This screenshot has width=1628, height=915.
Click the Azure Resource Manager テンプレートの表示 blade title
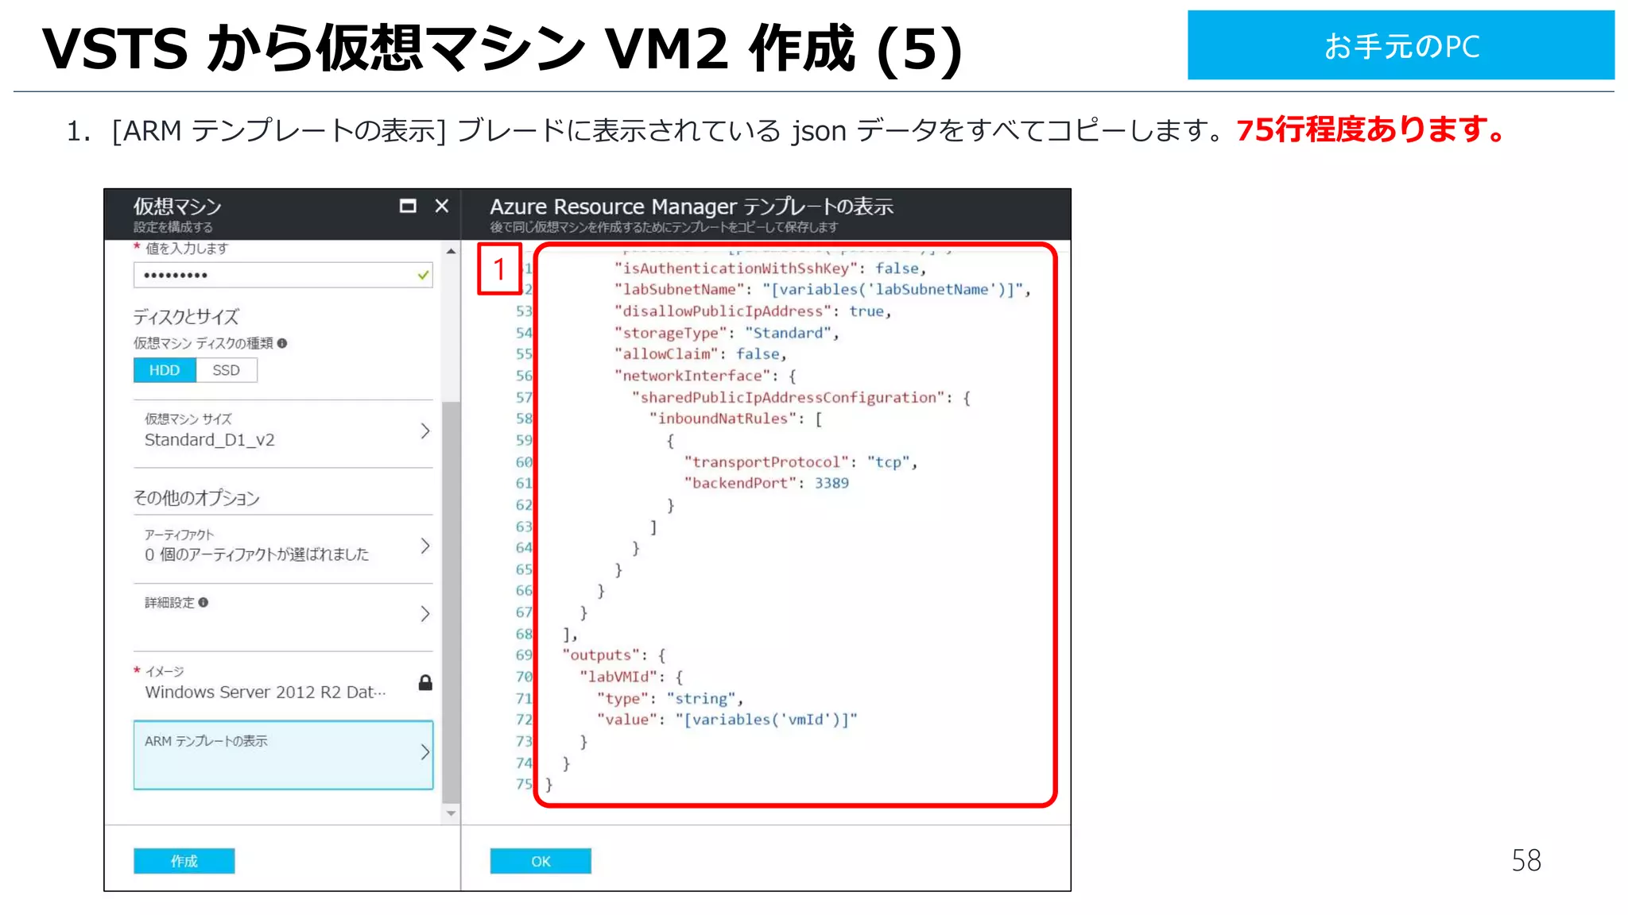point(692,207)
